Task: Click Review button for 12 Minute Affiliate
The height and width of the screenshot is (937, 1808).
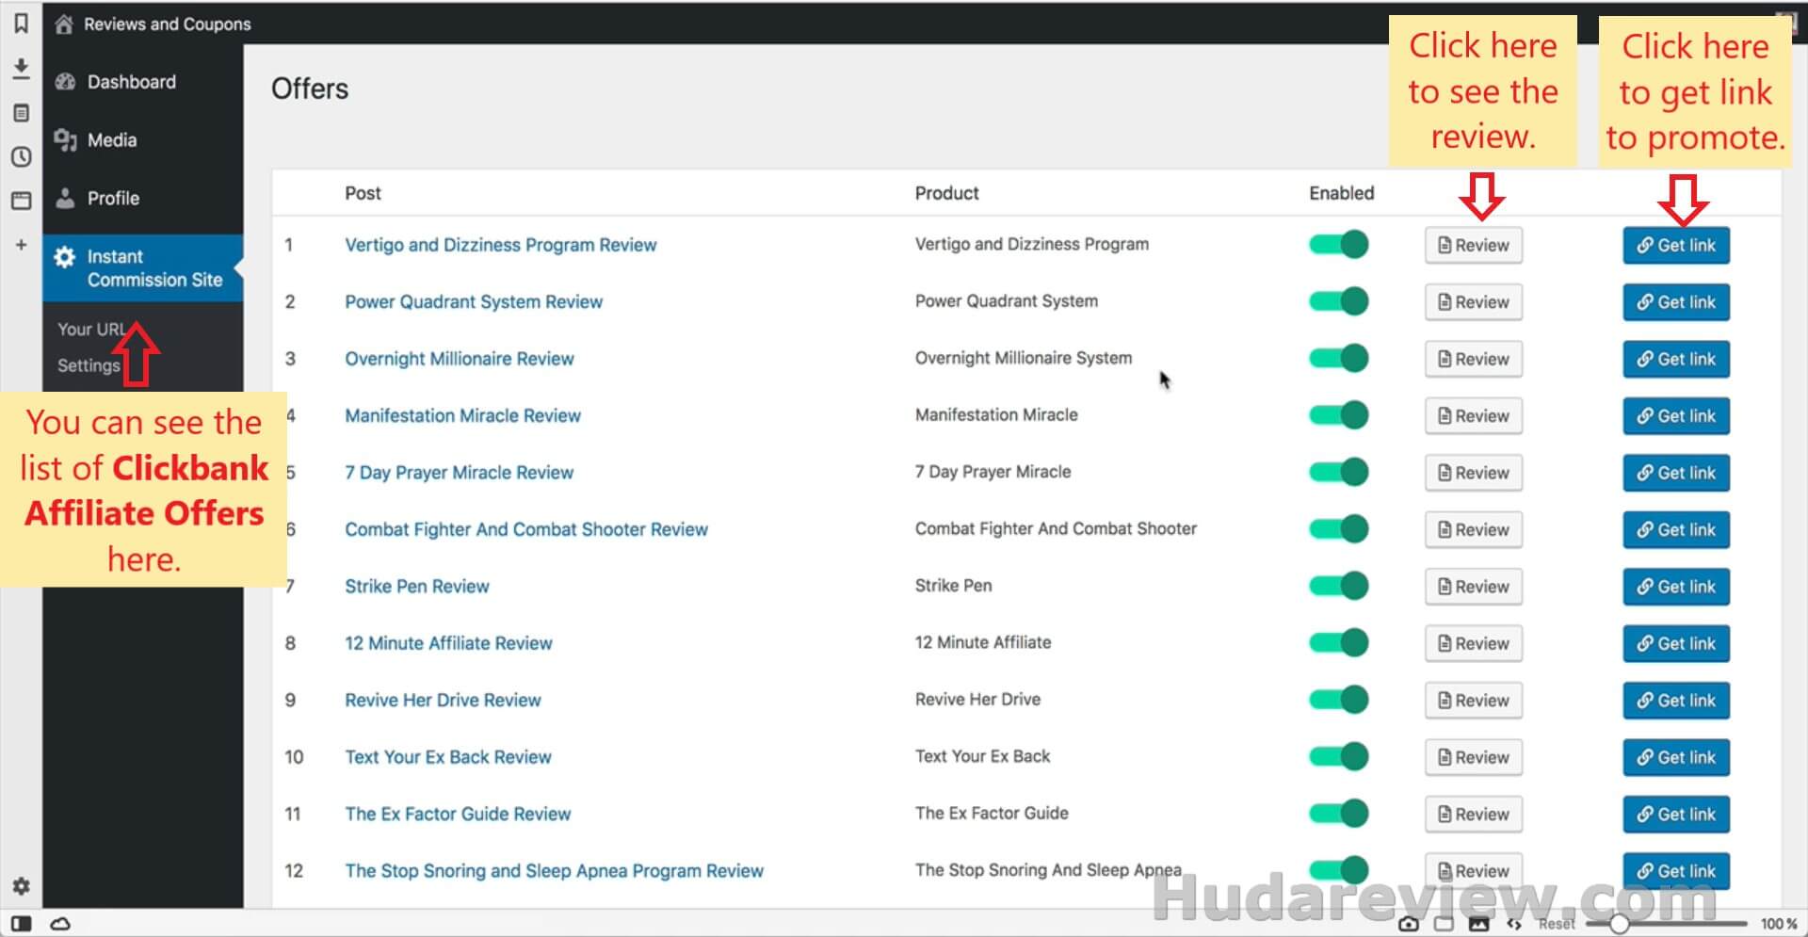Action: tap(1473, 644)
